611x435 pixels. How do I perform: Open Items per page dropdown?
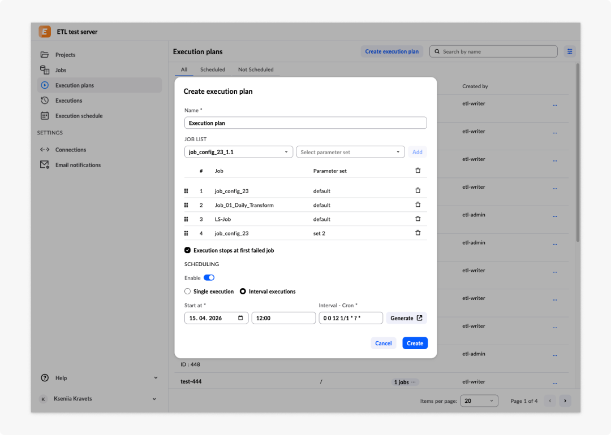[479, 401]
